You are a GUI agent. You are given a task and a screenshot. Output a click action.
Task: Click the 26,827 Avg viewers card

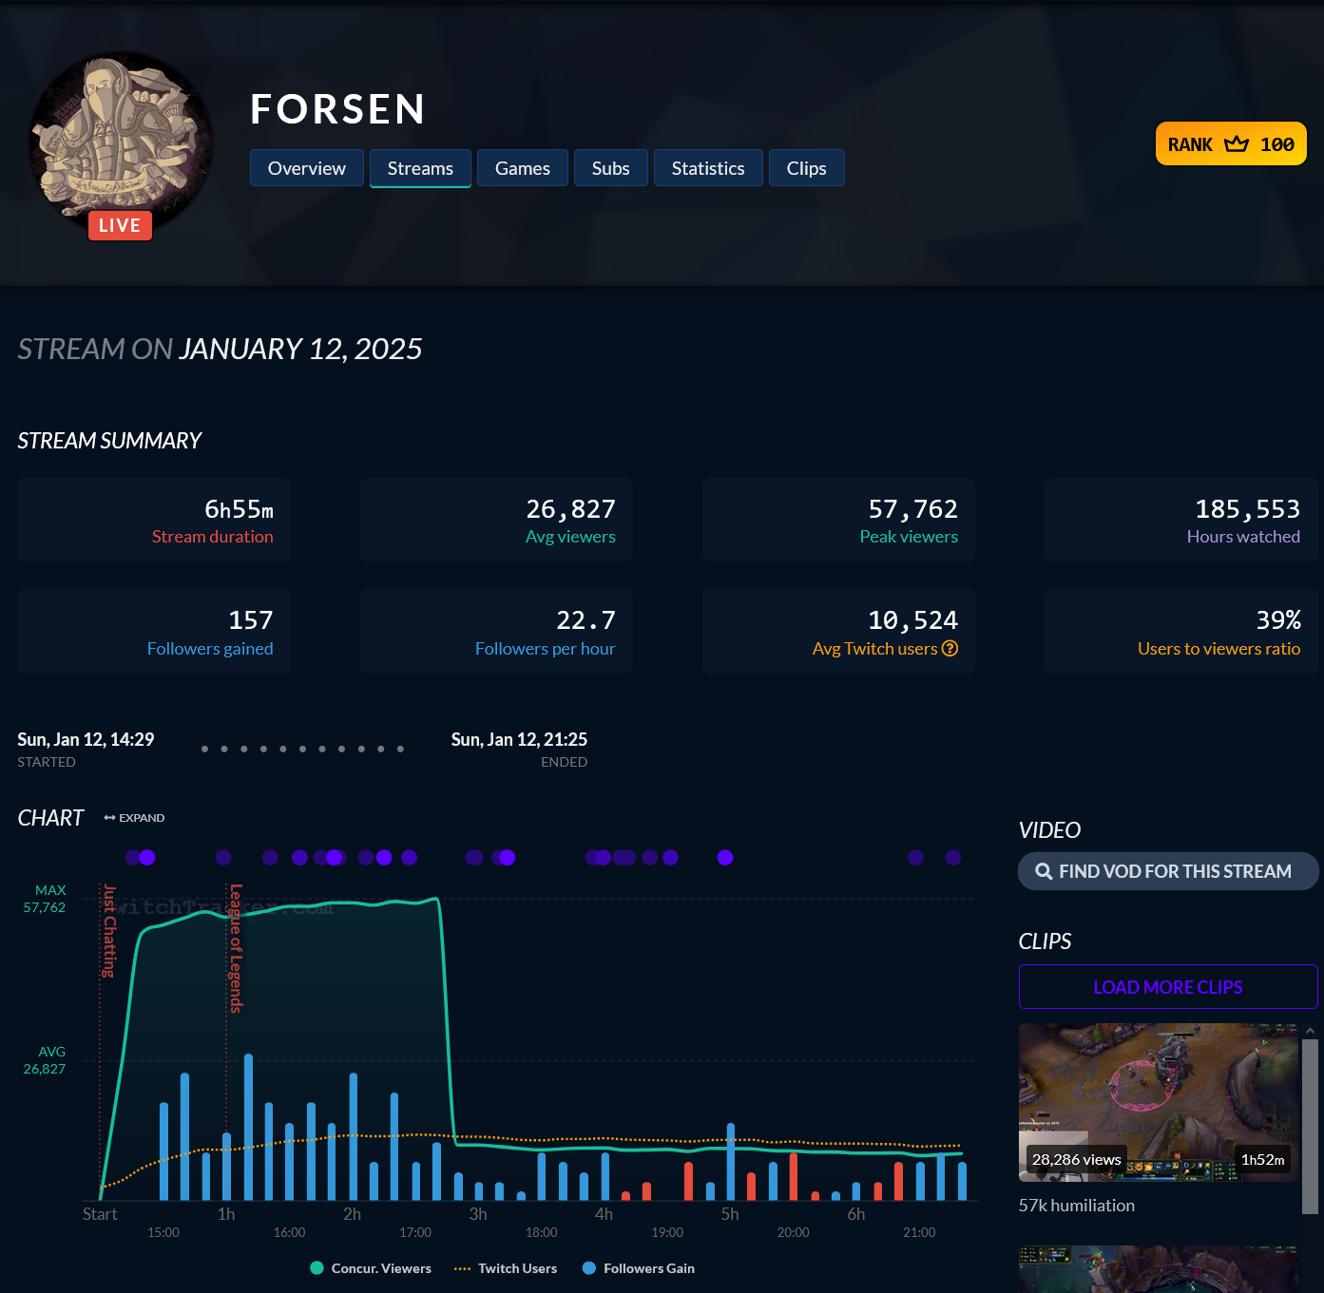[496, 520]
